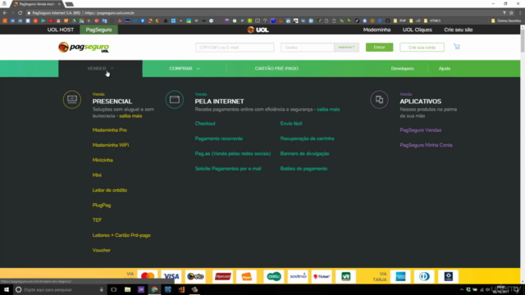Select the Diners Club logo
This screenshot has height=295, width=525.
424,276
